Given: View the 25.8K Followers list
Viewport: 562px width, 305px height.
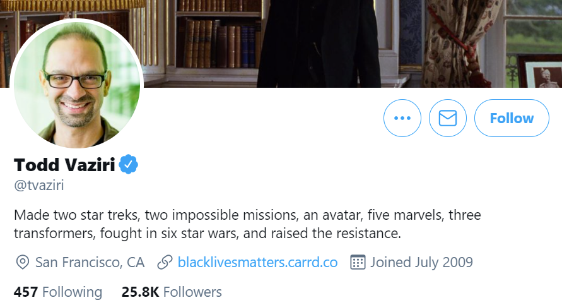Looking at the screenshot, I should click(x=172, y=292).
